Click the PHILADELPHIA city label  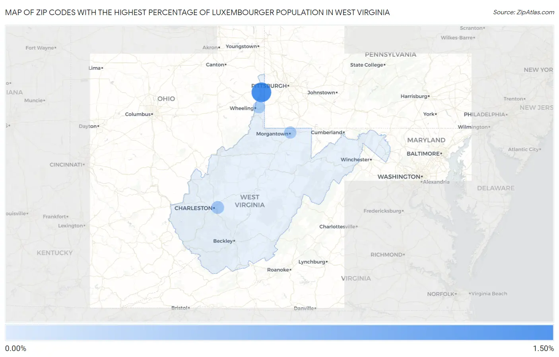point(484,114)
